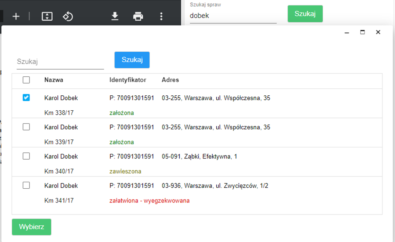Screen dimensions: 395x242
Task: Click the Nazwa column header
Action: [54, 80]
